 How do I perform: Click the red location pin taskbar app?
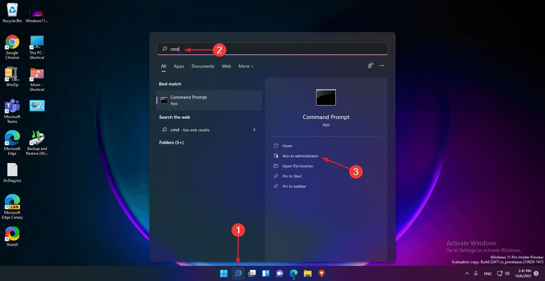click(x=321, y=273)
